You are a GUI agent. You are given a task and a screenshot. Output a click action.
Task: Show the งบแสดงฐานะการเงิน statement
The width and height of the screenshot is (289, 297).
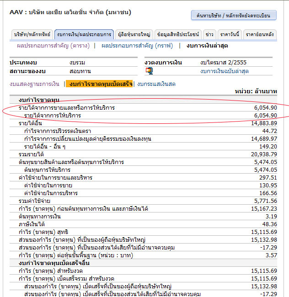(x=34, y=84)
